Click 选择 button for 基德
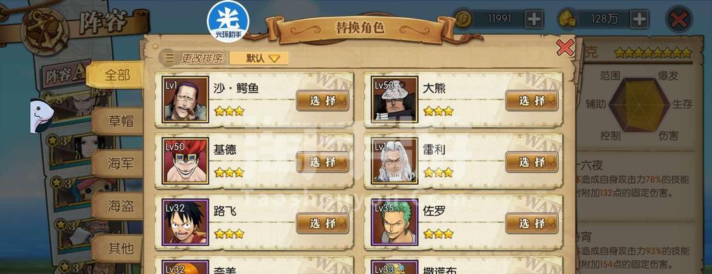712x274 pixels. click(x=323, y=162)
